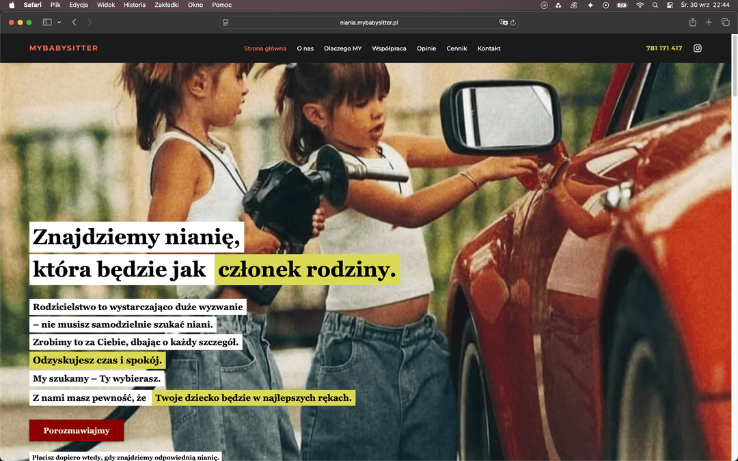Open the Plik menu
Viewport: 738px width, 461px height.
[55, 5]
